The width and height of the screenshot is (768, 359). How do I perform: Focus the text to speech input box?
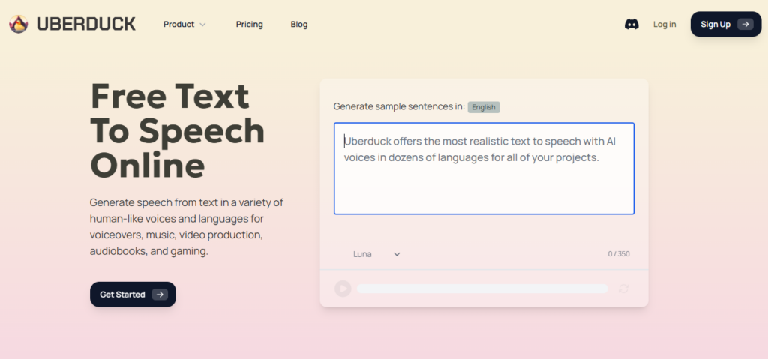tap(484, 169)
